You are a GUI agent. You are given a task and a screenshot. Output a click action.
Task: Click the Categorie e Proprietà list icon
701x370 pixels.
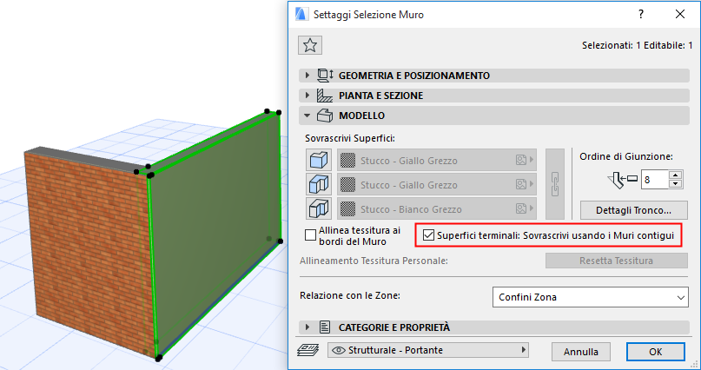tap(325, 327)
